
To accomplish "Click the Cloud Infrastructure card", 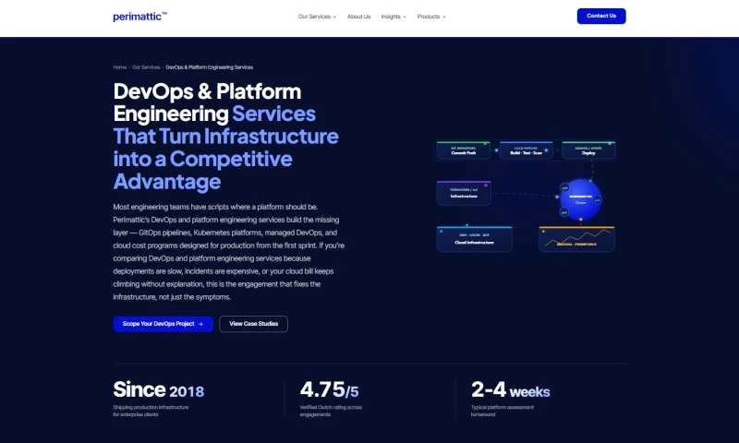I will point(474,239).
